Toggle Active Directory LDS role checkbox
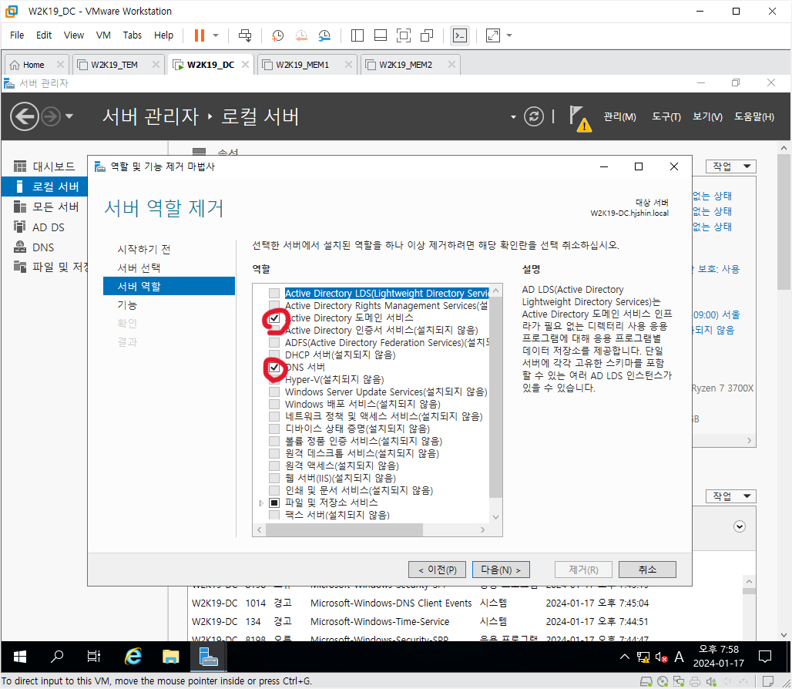This screenshot has width=792, height=689. tap(274, 294)
